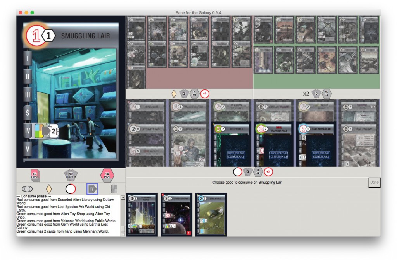Click the overlapping ovals Explore action icon
397x260 pixels.
[x=27, y=189]
